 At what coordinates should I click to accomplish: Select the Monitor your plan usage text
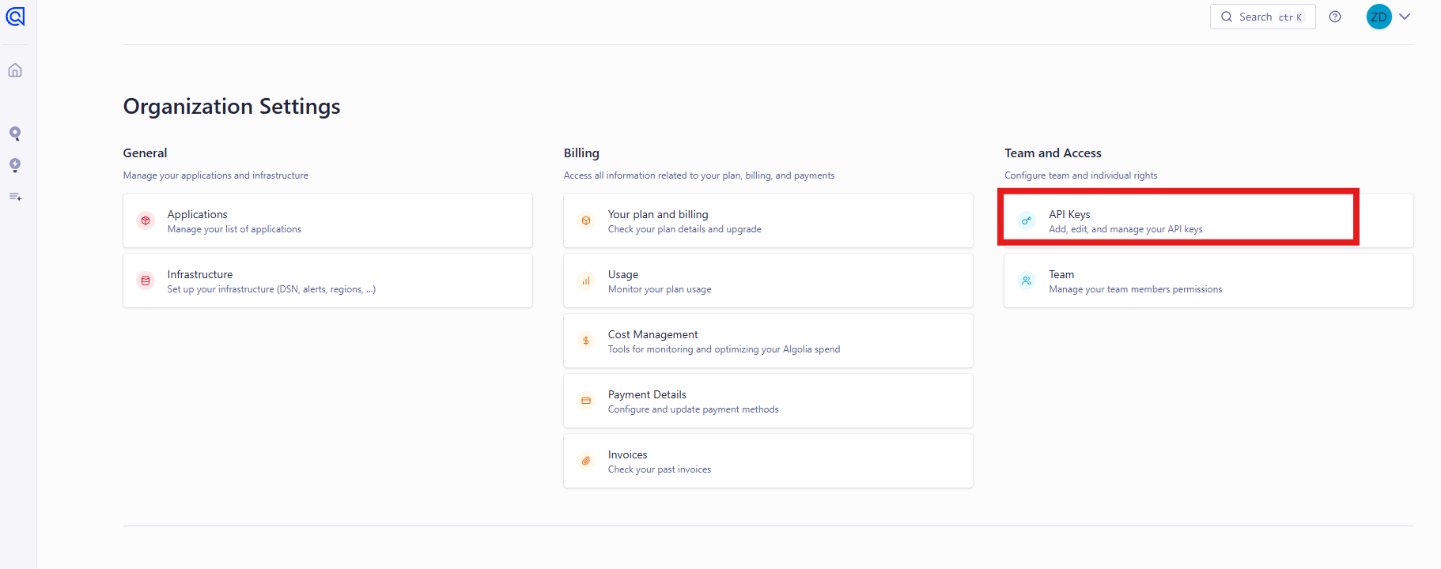click(660, 289)
